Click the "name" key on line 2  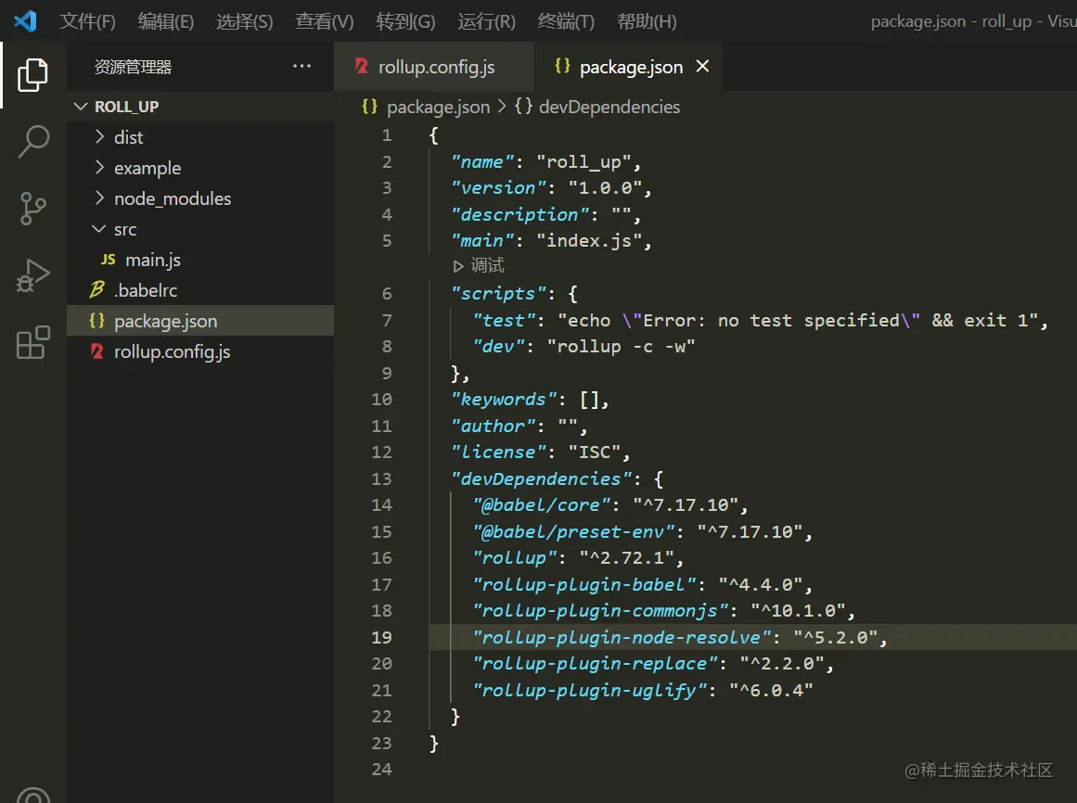(482, 162)
